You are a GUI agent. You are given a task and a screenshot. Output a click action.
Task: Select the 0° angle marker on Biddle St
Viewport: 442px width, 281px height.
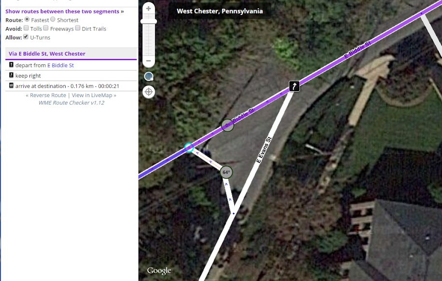pyautogui.click(x=228, y=125)
